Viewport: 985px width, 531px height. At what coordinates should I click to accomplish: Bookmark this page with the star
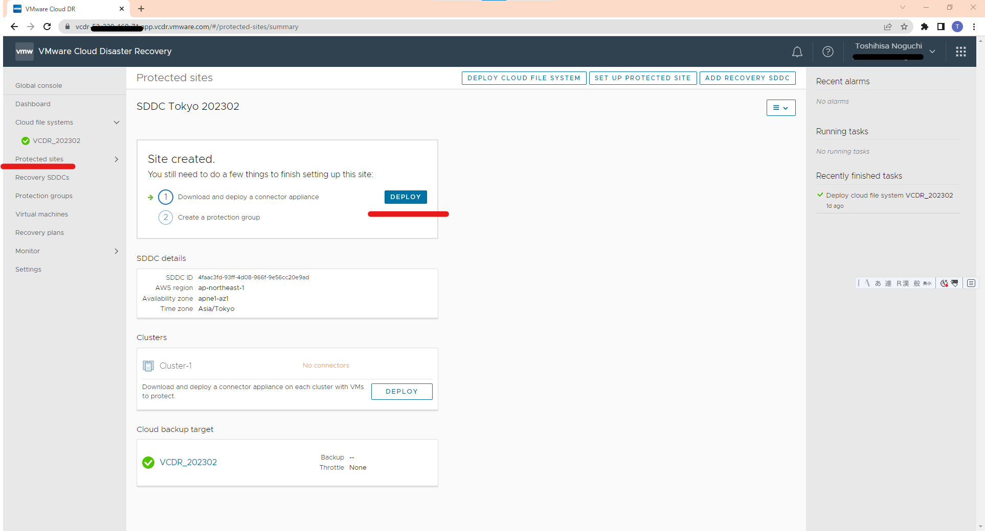coord(904,27)
